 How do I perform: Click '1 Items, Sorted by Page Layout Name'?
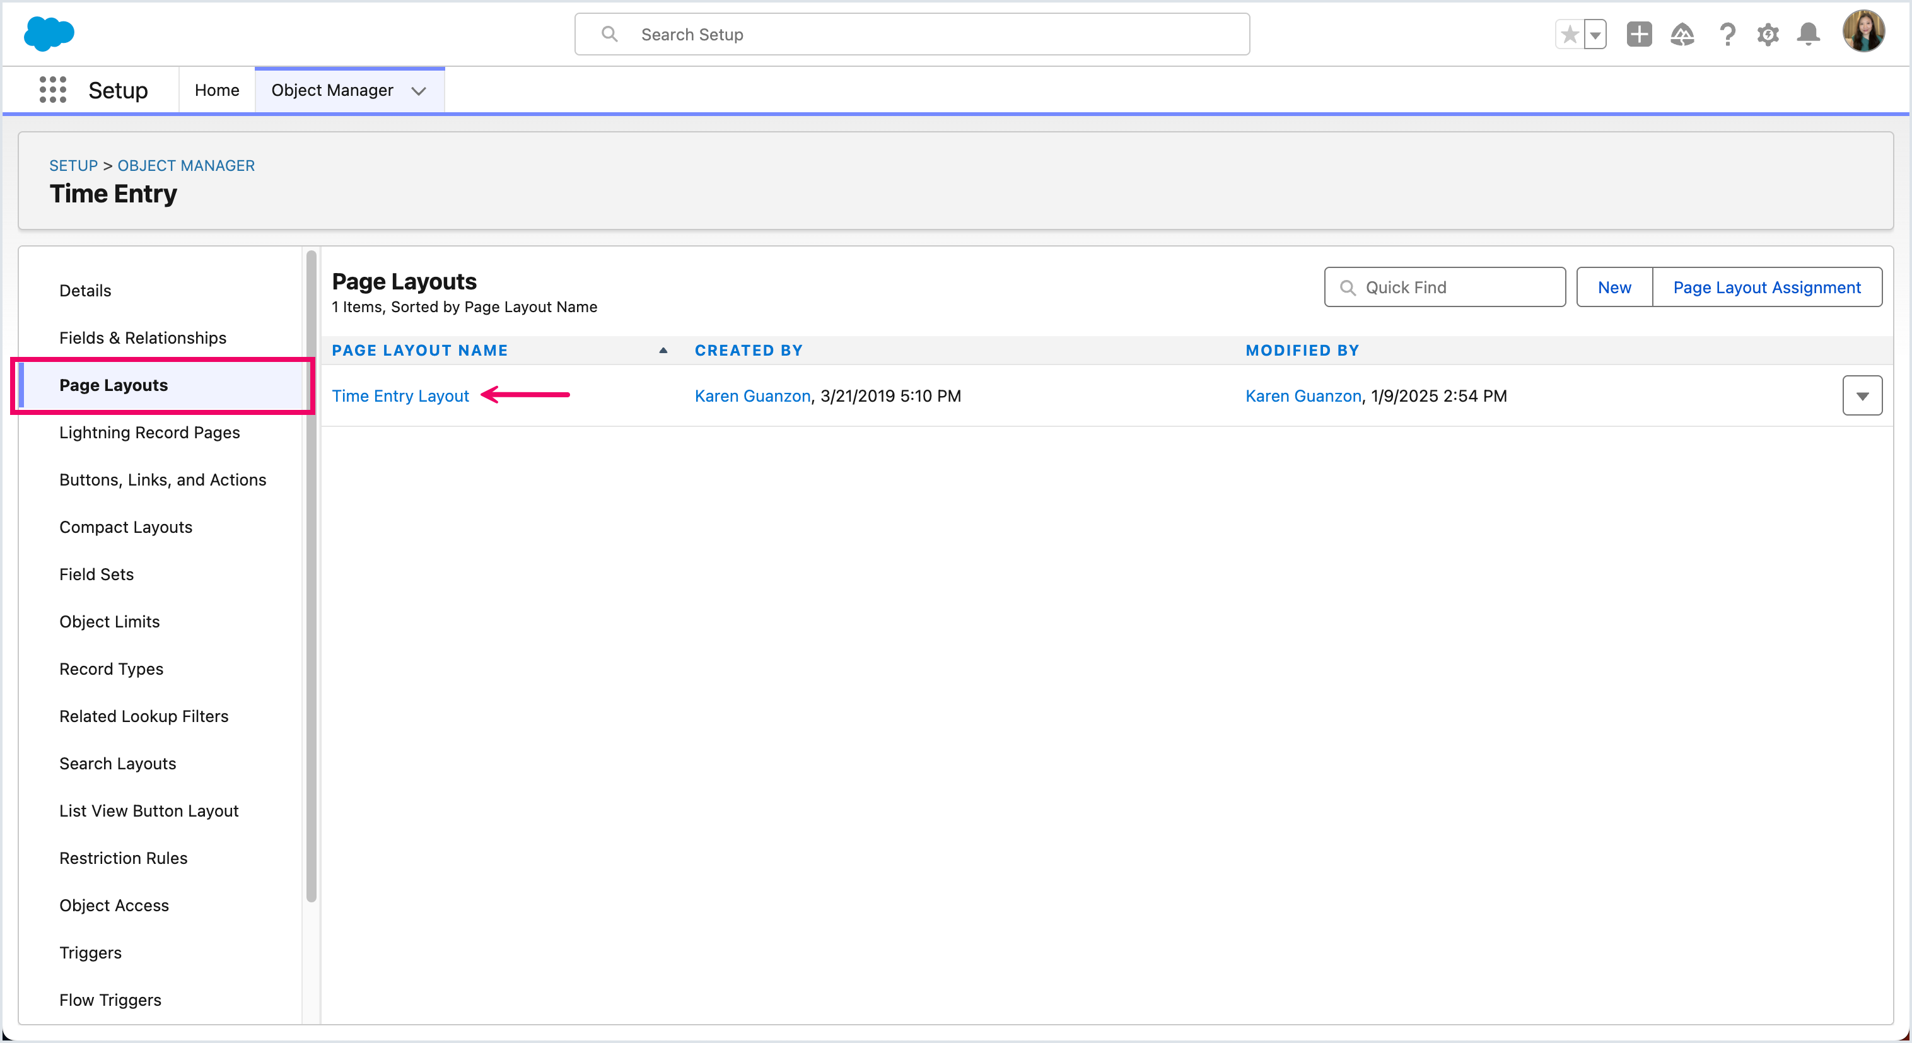pos(464,306)
